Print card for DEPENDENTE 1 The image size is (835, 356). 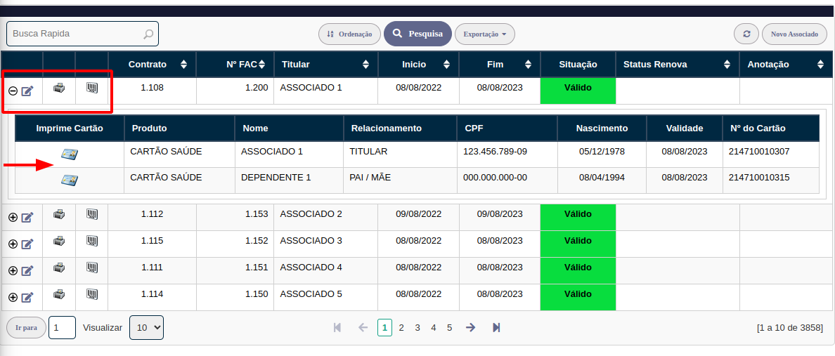[x=70, y=180]
